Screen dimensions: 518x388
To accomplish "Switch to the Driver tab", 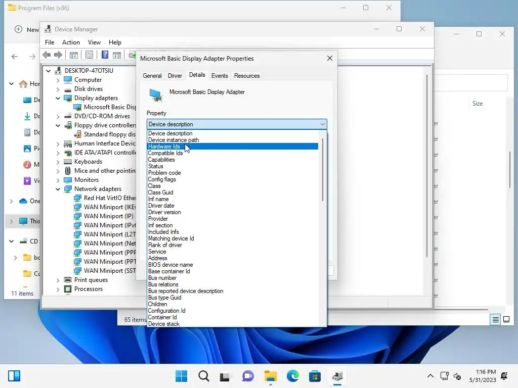I will pos(175,76).
